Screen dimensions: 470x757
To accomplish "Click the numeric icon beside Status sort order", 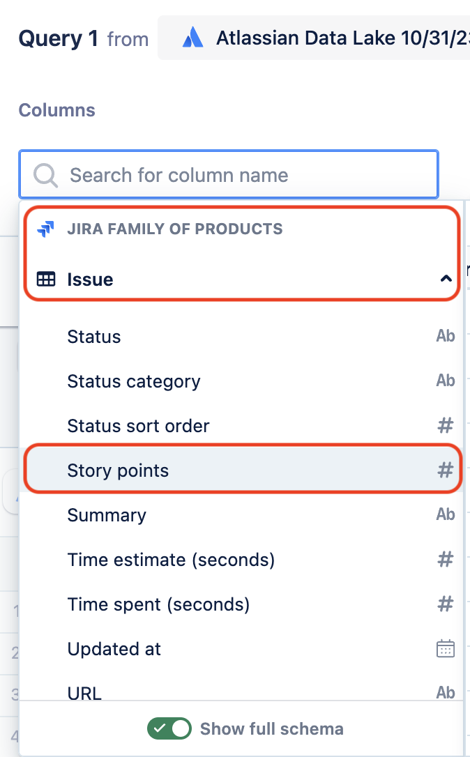I will [445, 425].
